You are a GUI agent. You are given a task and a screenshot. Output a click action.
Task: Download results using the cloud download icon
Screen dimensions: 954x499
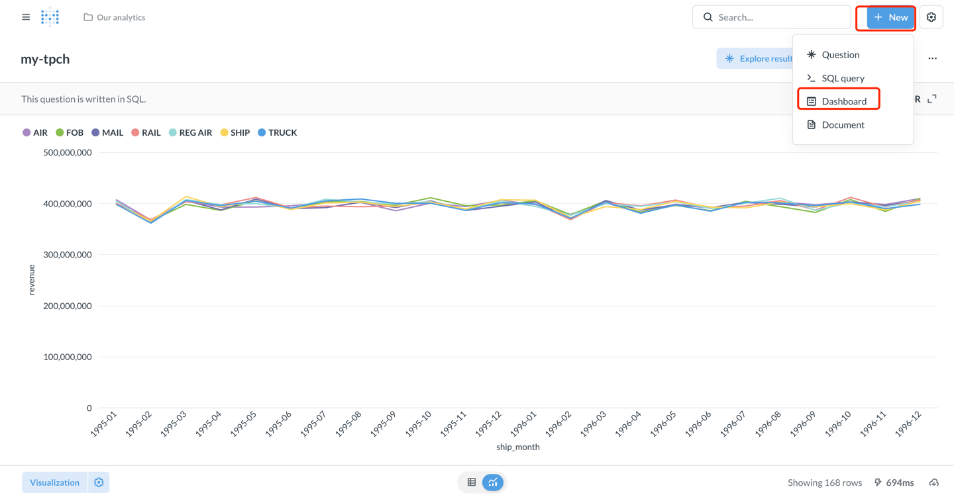point(933,482)
